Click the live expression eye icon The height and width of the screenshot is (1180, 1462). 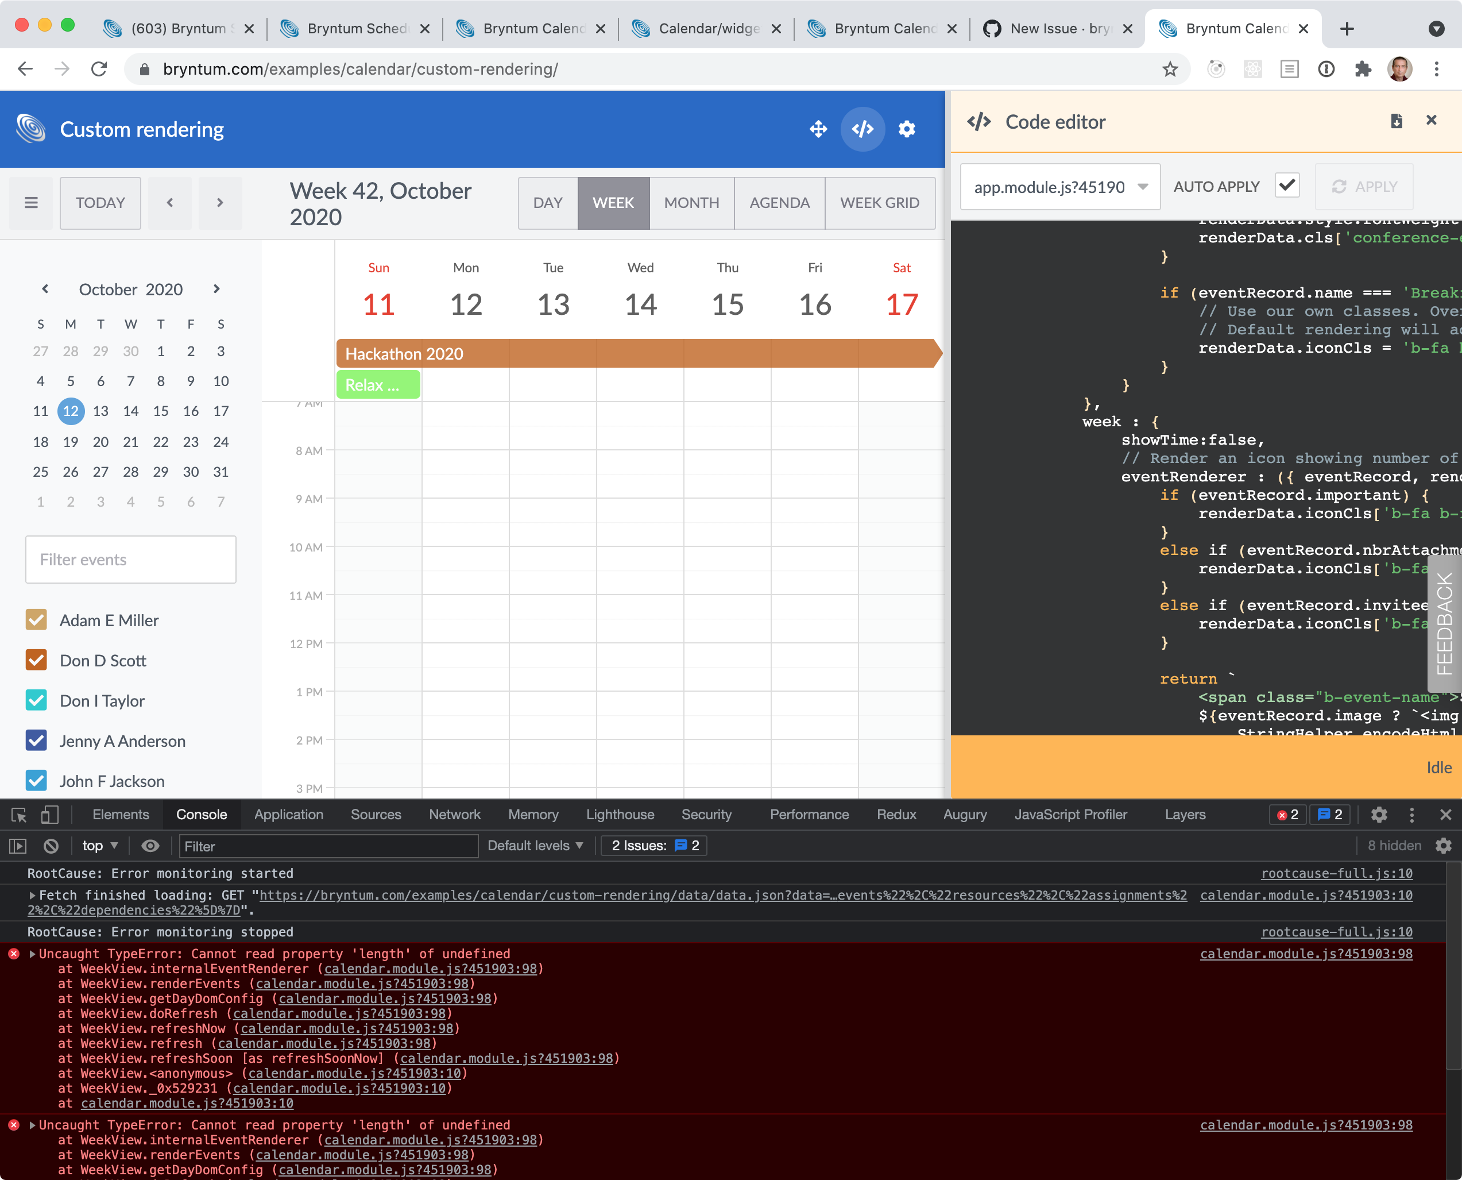click(x=150, y=846)
